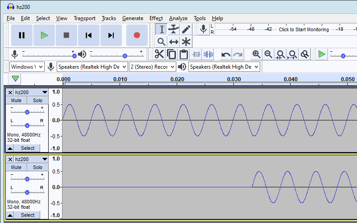The height and width of the screenshot is (223, 357).
Task: Open the recording channels dropdown
Action: coord(152,67)
